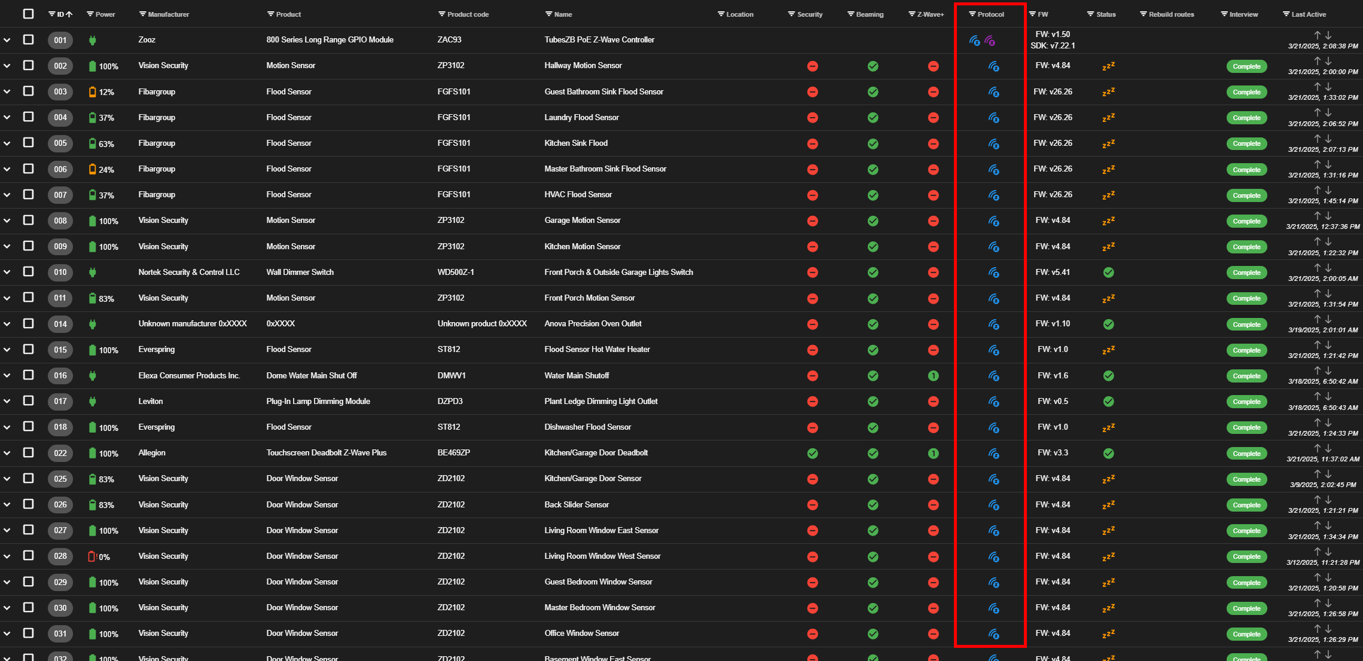This screenshot has width=1363, height=661.
Task: Click Unknown manufacturer 0xXXXX cell
Action: (x=193, y=324)
